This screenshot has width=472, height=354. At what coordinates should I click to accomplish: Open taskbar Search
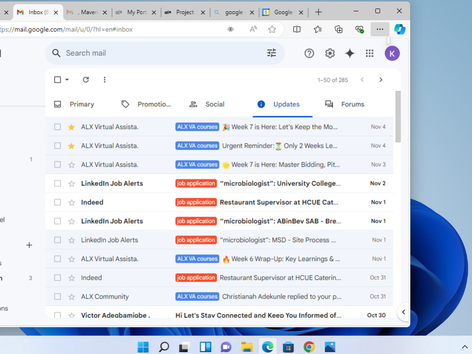[x=164, y=347]
